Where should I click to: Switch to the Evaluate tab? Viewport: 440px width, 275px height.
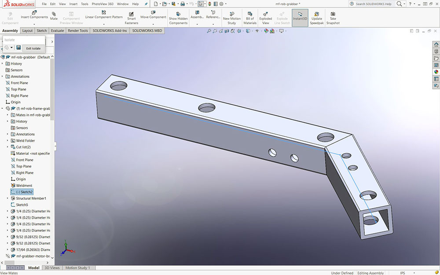[x=57, y=31]
